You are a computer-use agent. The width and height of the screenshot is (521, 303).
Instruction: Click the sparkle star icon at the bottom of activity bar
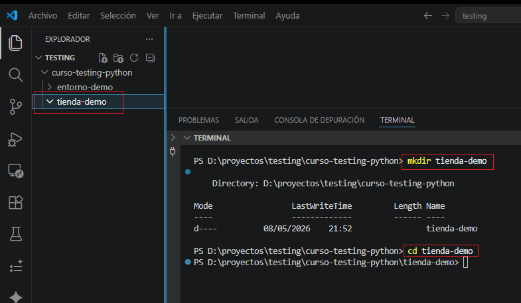tap(16, 296)
